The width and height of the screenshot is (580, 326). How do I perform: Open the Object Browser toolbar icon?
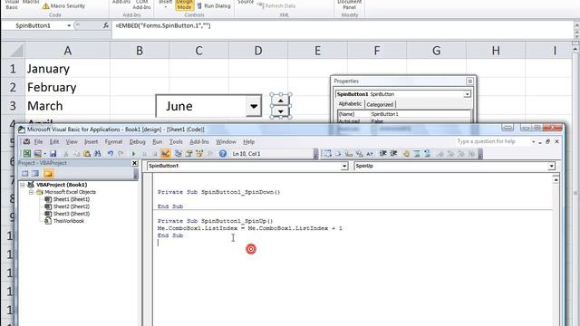tap(199, 153)
